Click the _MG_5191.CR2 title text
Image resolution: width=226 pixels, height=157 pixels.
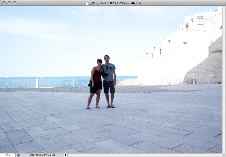pos(115,3)
